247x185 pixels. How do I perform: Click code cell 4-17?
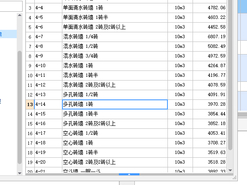(x=48, y=133)
